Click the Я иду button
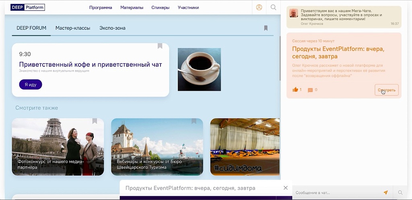 point(31,84)
